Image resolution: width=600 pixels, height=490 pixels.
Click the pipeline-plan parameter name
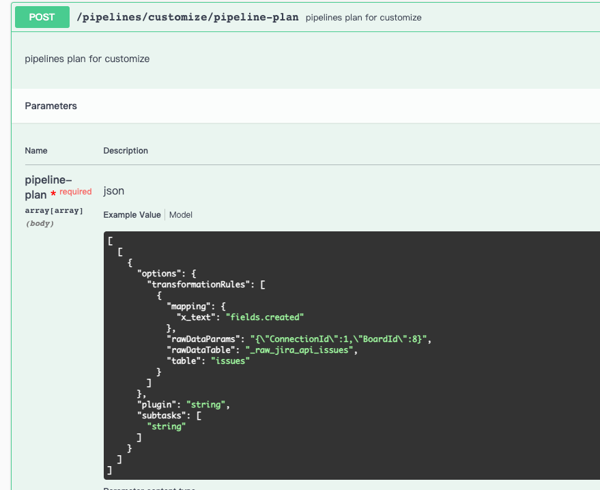[48, 187]
